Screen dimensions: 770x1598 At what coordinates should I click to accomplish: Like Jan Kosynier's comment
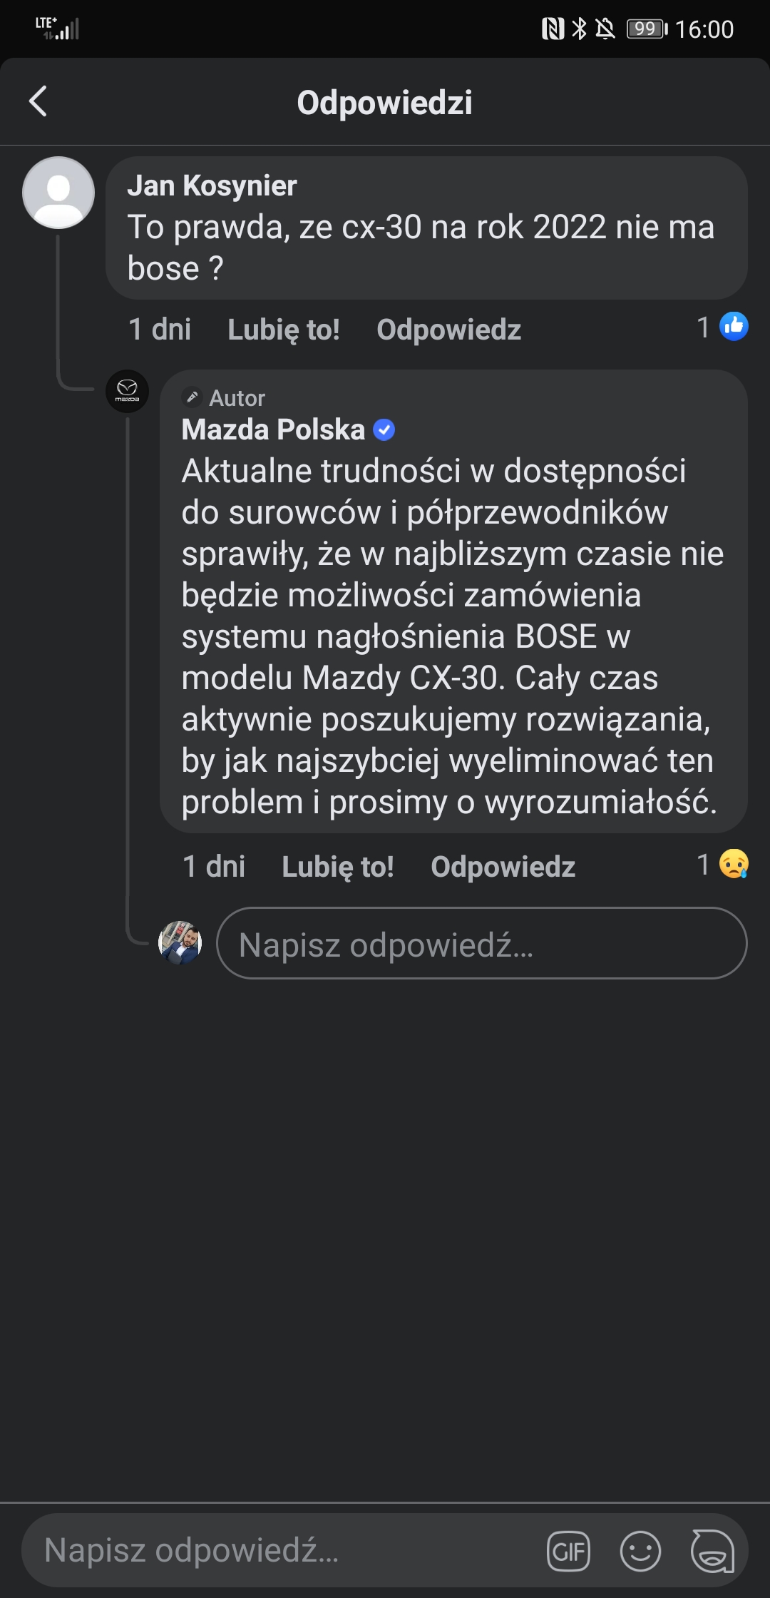[x=283, y=330]
